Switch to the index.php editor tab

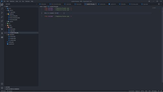[44, 4]
